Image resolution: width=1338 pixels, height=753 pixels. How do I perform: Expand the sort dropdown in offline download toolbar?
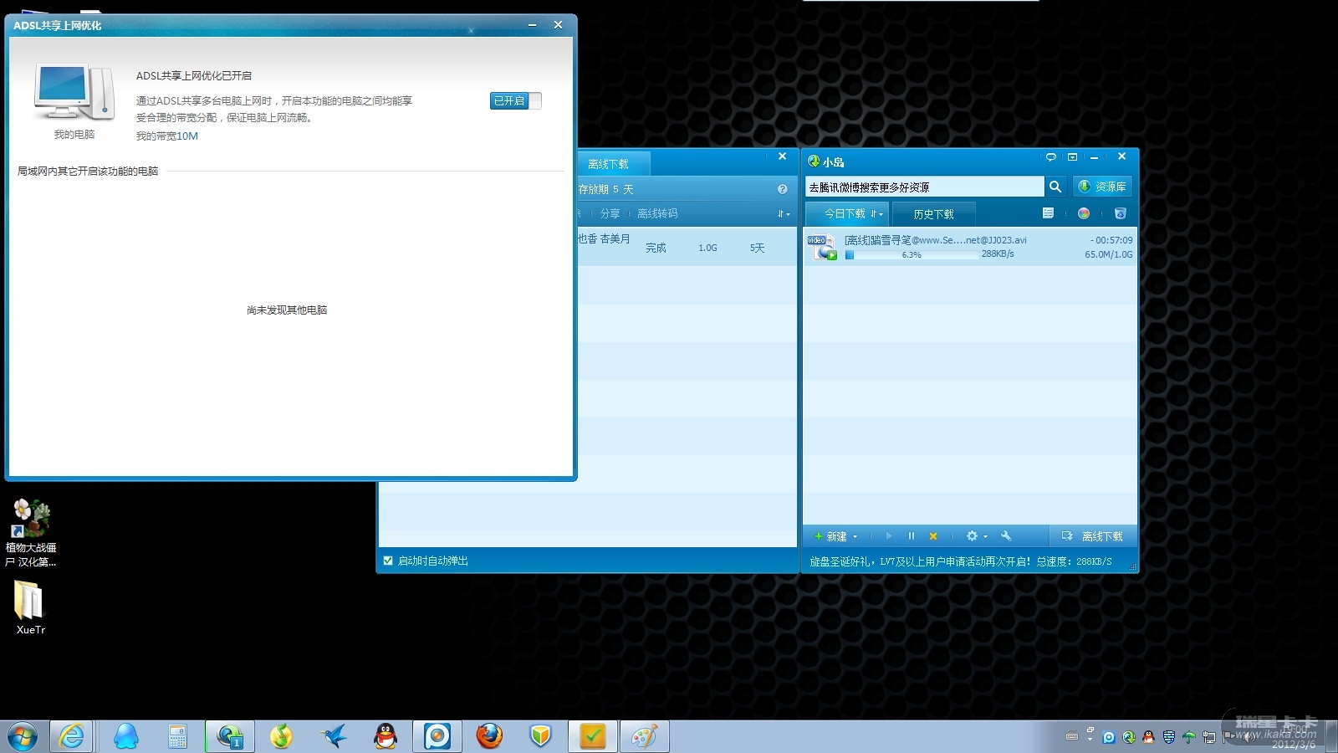(x=784, y=214)
